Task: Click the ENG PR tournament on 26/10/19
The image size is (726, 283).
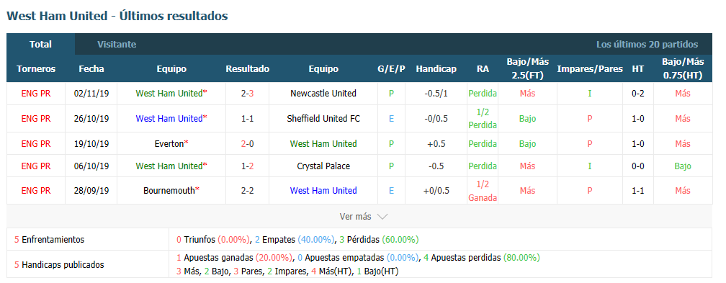Action: (36, 119)
